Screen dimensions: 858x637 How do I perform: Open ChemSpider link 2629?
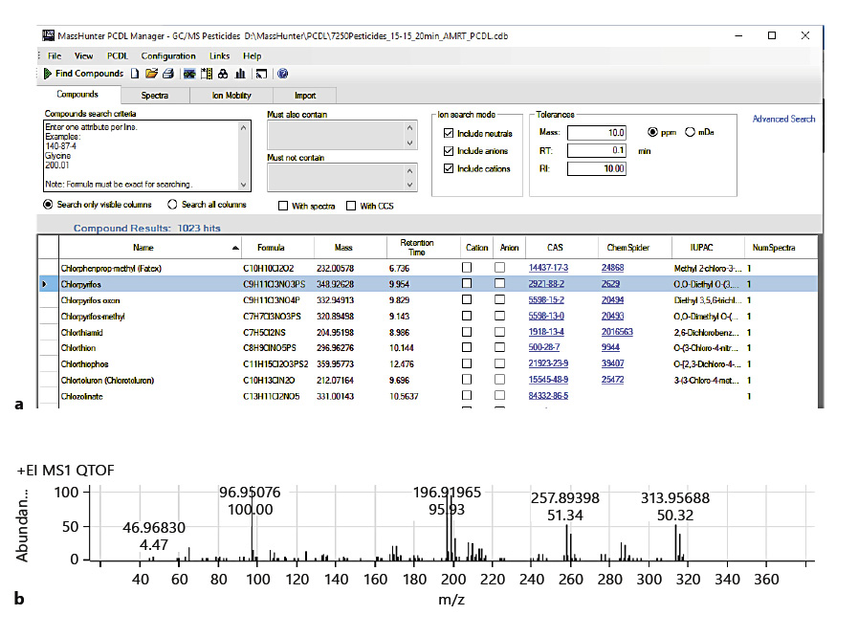tap(610, 284)
